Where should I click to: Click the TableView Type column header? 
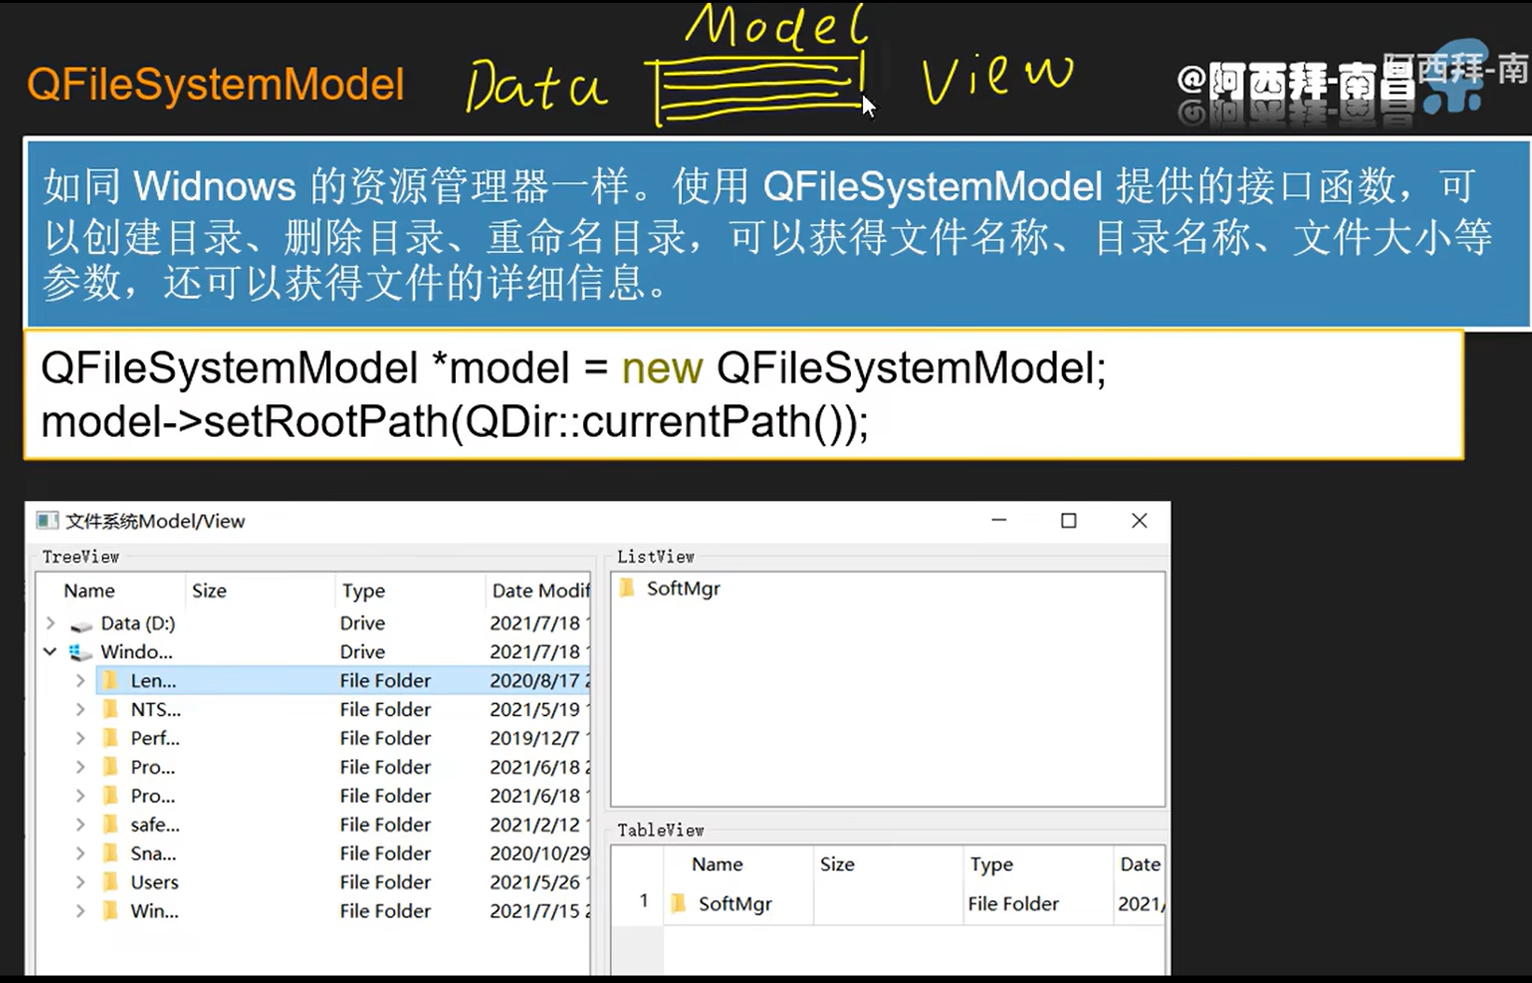[991, 864]
